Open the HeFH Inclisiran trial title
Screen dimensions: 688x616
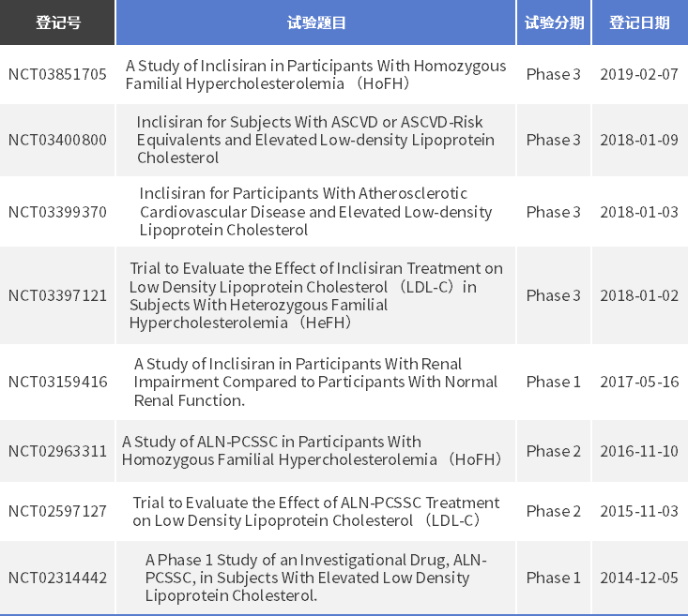click(x=315, y=295)
